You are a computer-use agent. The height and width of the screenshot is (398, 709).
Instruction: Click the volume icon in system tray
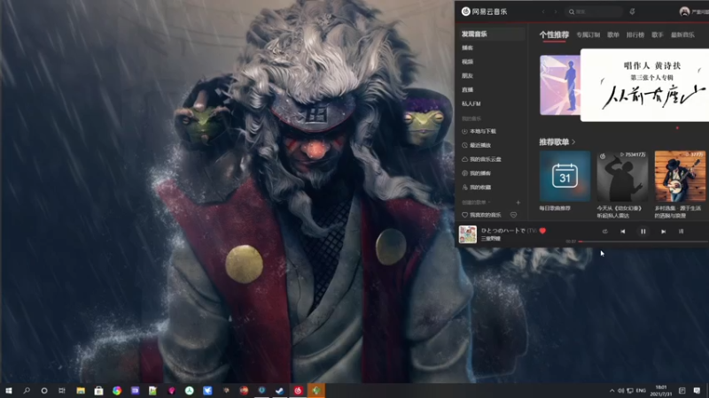(621, 391)
